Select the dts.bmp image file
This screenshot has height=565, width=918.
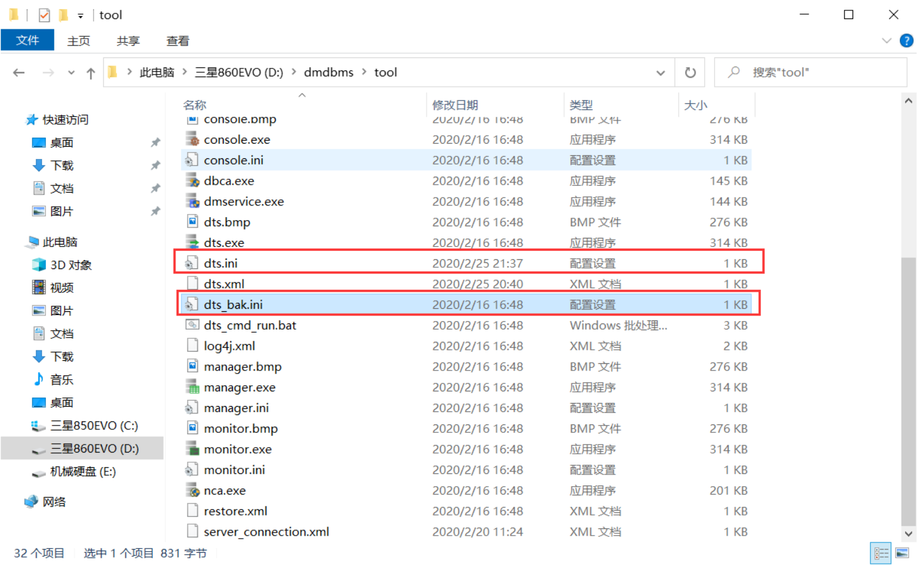228,222
